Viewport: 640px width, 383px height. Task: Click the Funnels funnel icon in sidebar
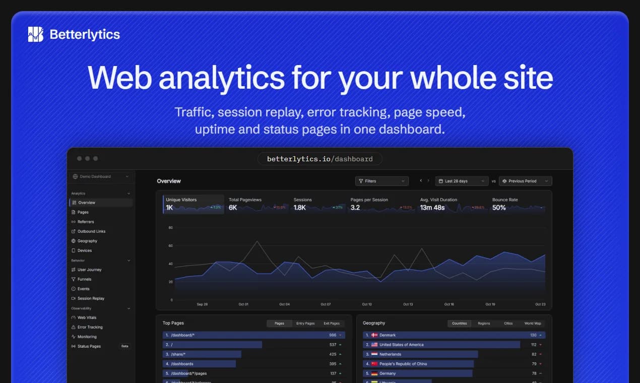74,279
